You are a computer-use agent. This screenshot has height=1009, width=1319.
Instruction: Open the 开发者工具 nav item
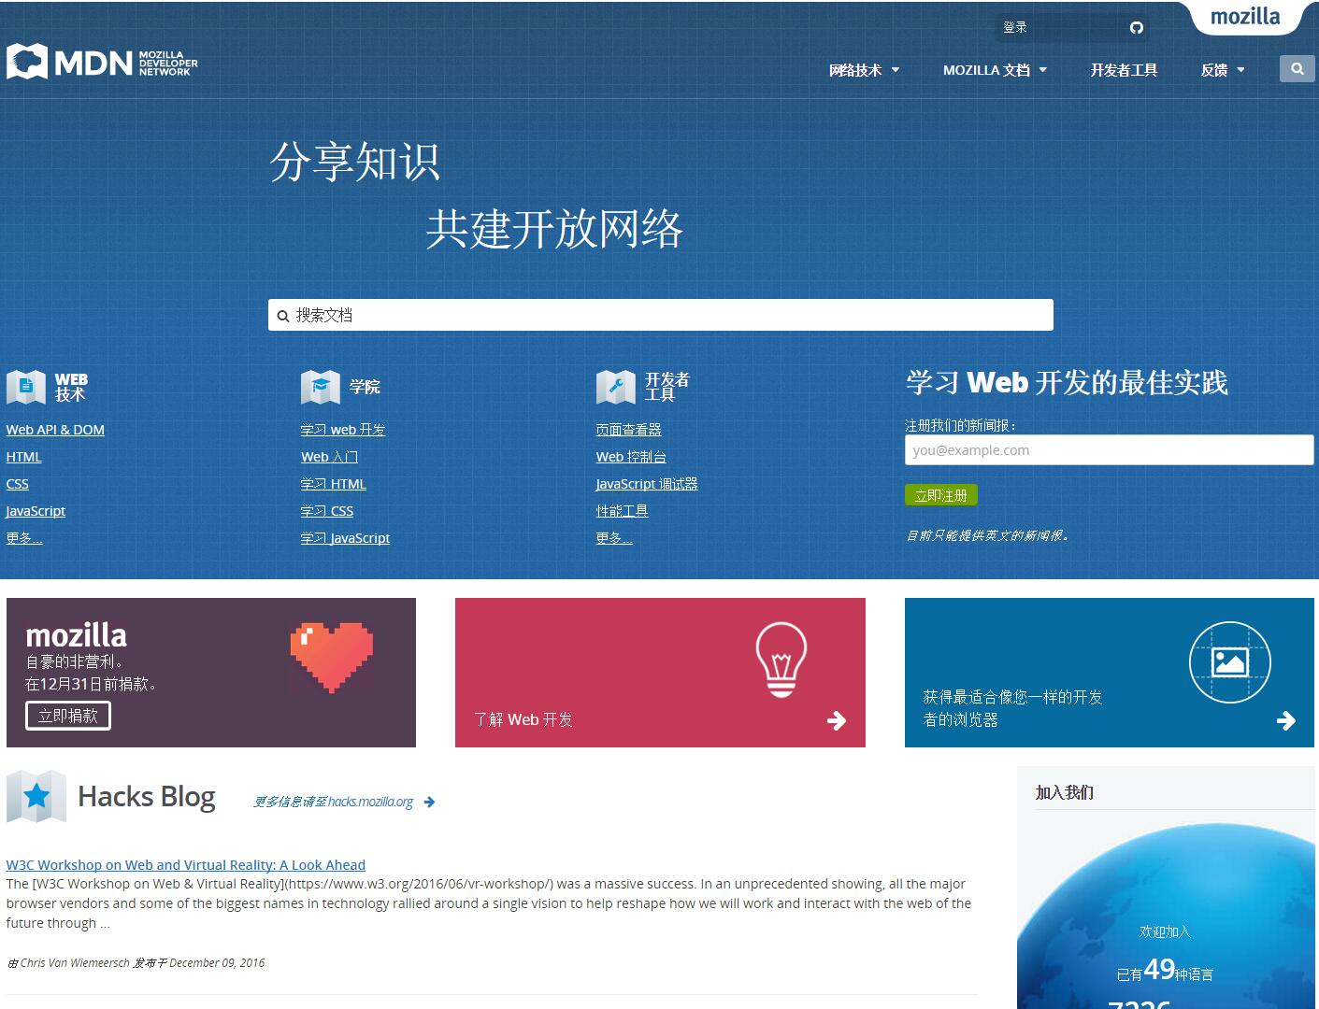1124,70
